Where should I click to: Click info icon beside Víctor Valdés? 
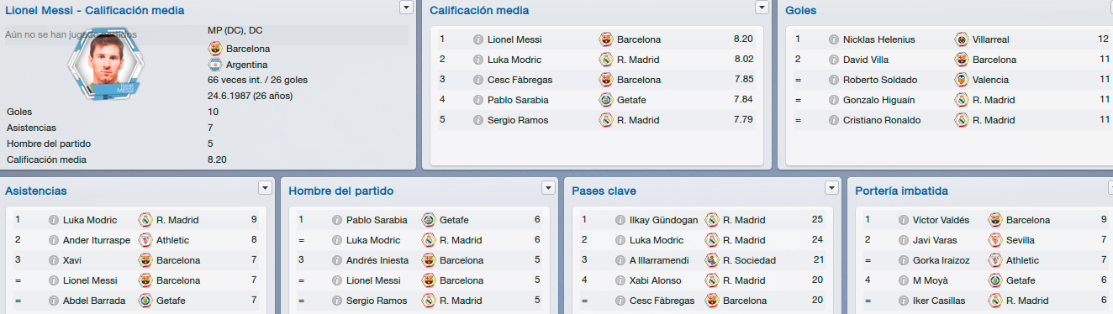901,220
